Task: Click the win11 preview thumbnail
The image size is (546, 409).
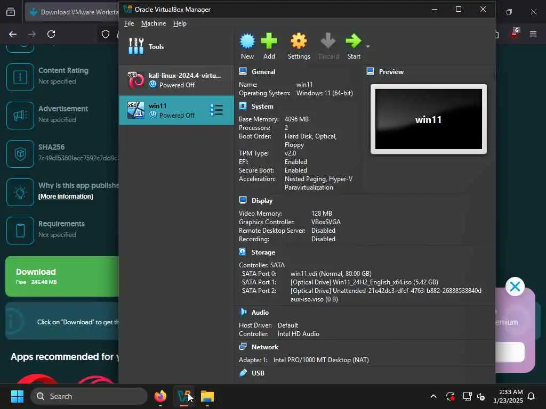Action: (x=428, y=119)
